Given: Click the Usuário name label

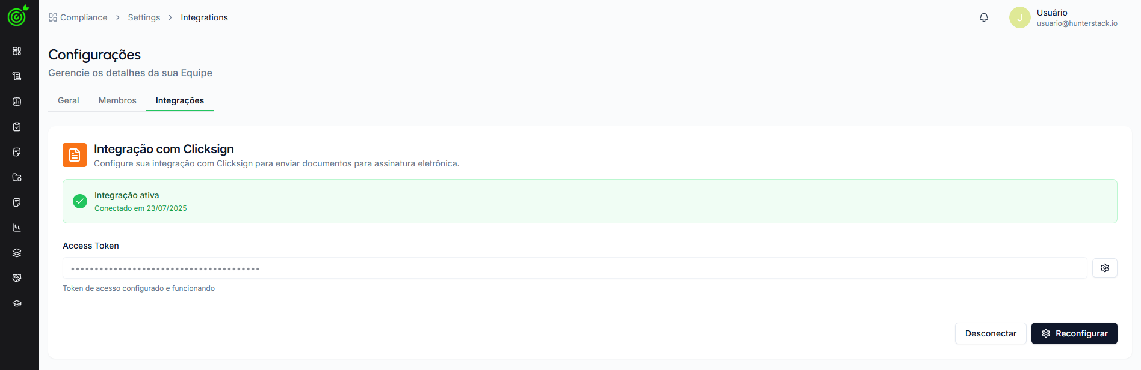Looking at the screenshot, I should tap(1052, 13).
